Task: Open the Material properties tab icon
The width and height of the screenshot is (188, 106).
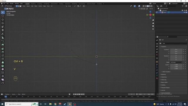Action: click(x=157, y=78)
